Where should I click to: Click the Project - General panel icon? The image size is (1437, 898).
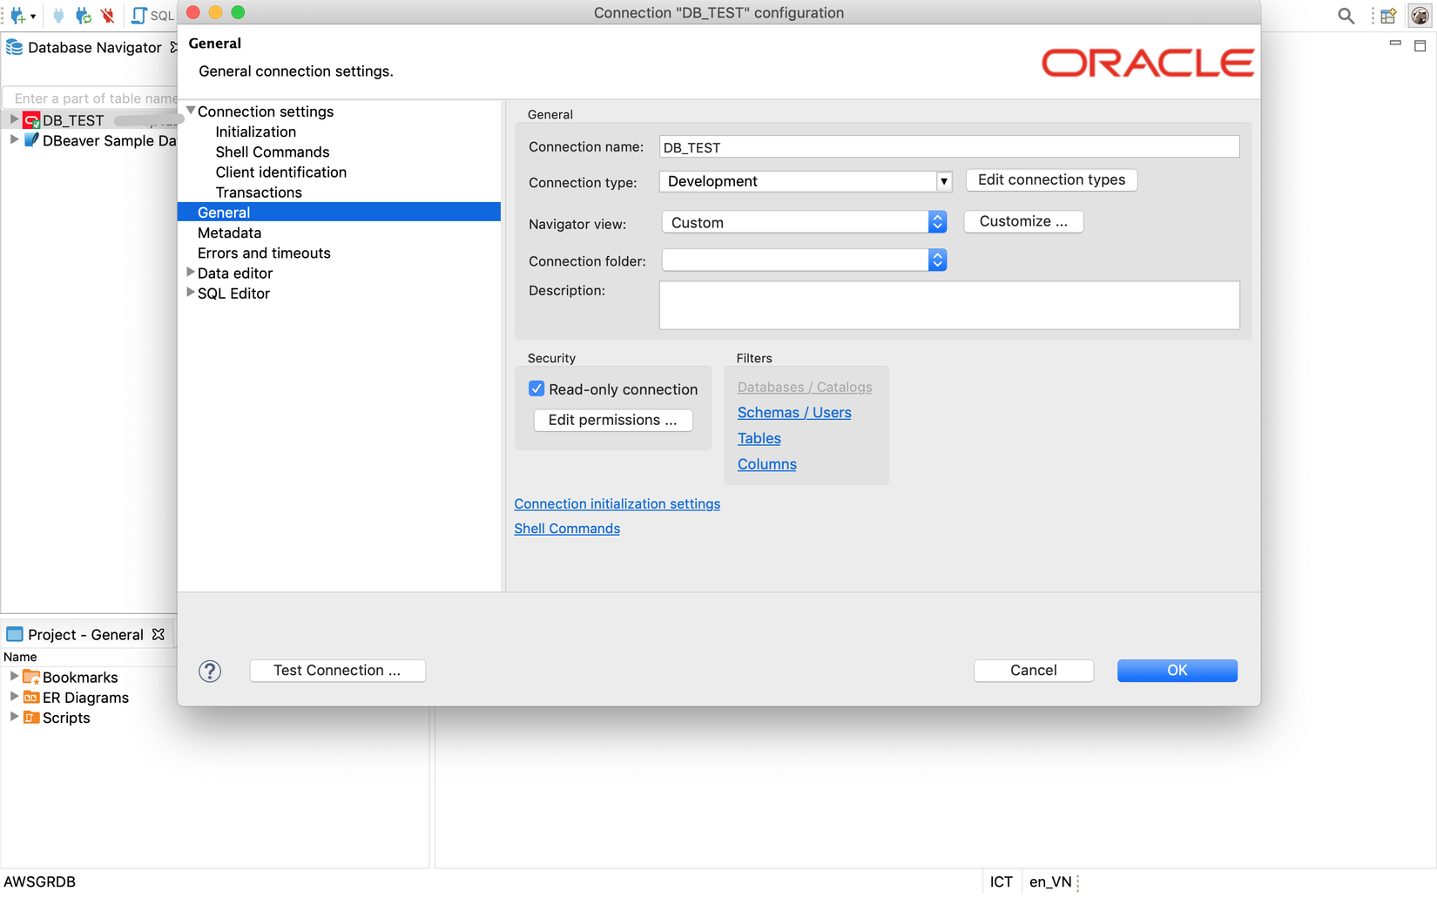pyautogui.click(x=15, y=634)
